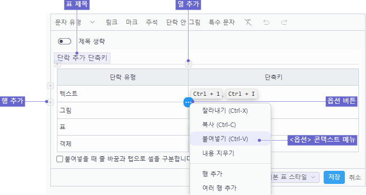The image size is (366, 195).
Task: Click the clear formatting icon
Action: tap(248, 22)
